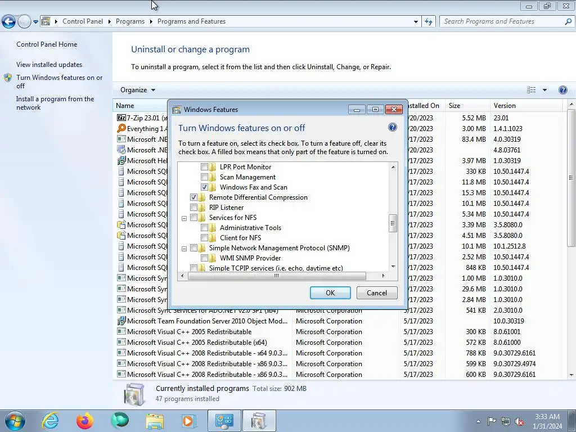
Task: Open the view options dropdown arrow
Action: (544, 90)
